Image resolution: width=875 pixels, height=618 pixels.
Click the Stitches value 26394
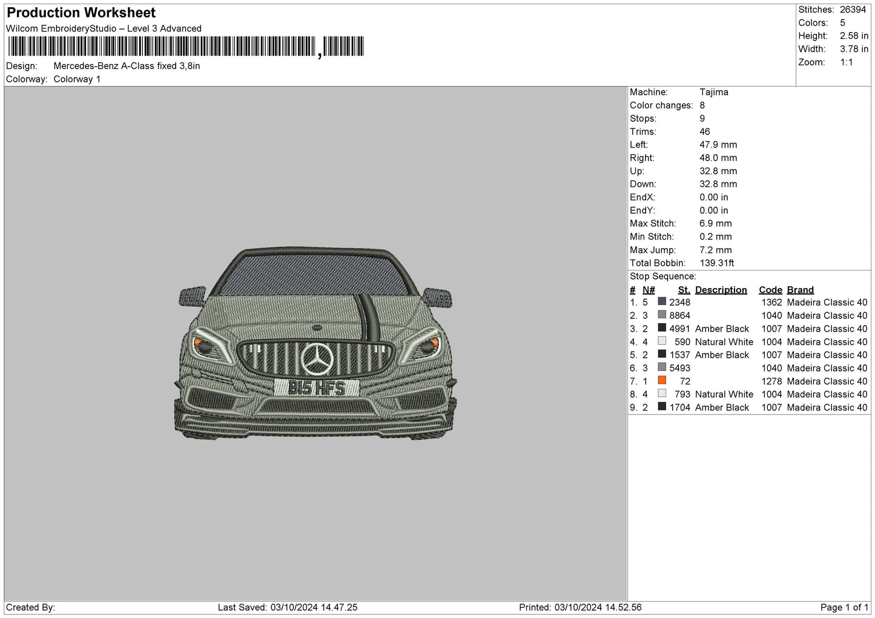pos(853,10)
